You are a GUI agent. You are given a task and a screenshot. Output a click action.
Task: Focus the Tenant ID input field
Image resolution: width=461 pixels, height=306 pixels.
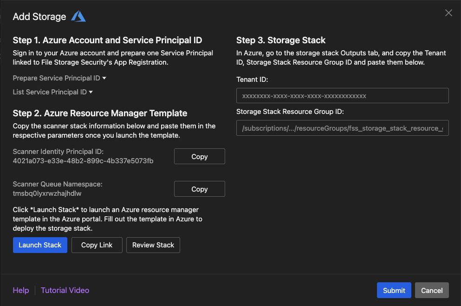pos(342,96)
